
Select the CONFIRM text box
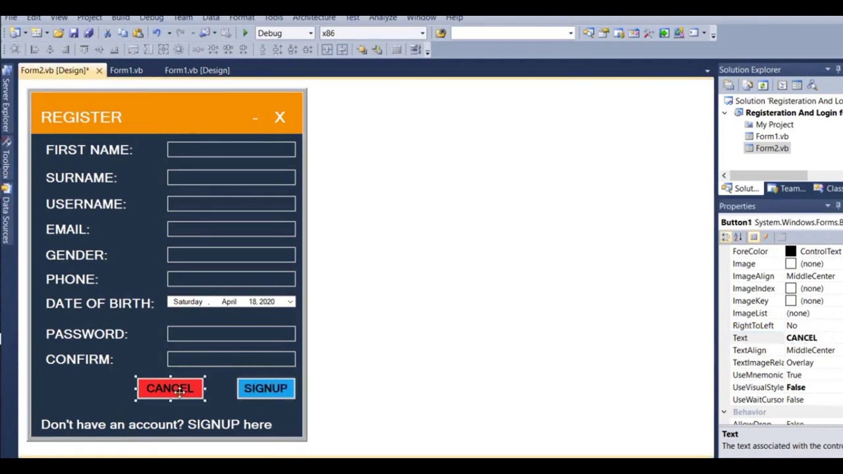pyautogui.click(x=231, y=359)
